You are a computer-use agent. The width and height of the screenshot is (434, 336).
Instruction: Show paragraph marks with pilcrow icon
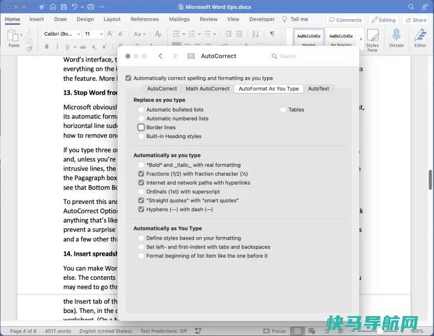[x=272, y=34]
